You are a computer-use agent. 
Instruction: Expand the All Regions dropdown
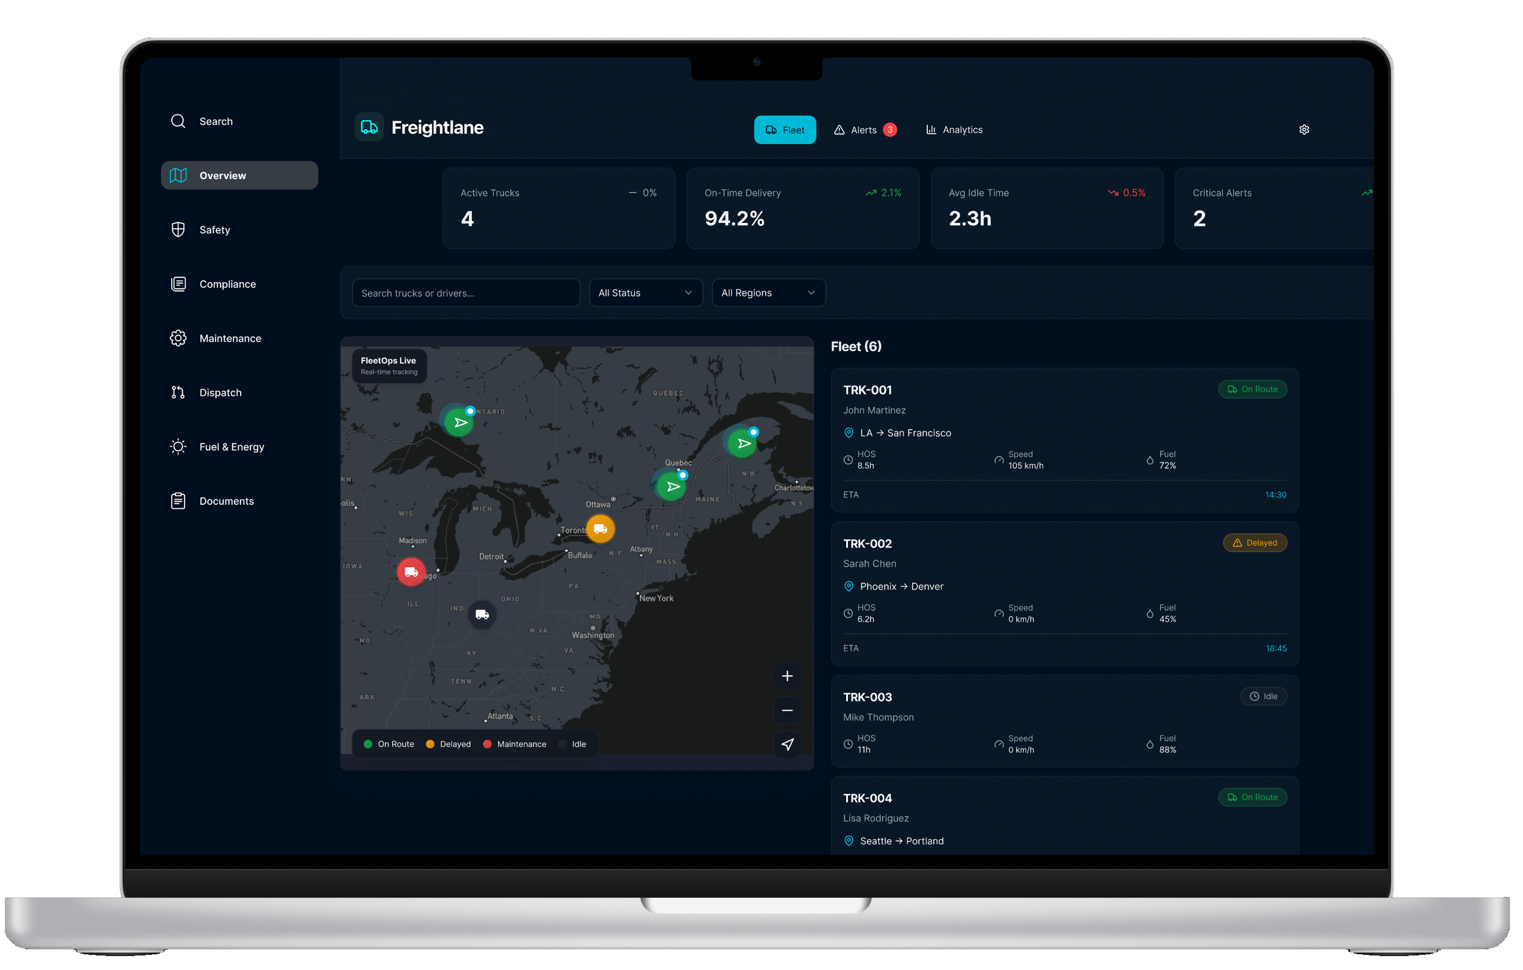(x=768, y=293)
